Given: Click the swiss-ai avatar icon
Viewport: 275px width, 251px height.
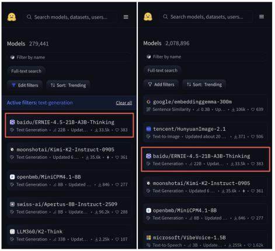Looking at the screenshot, I should point(12,204).
